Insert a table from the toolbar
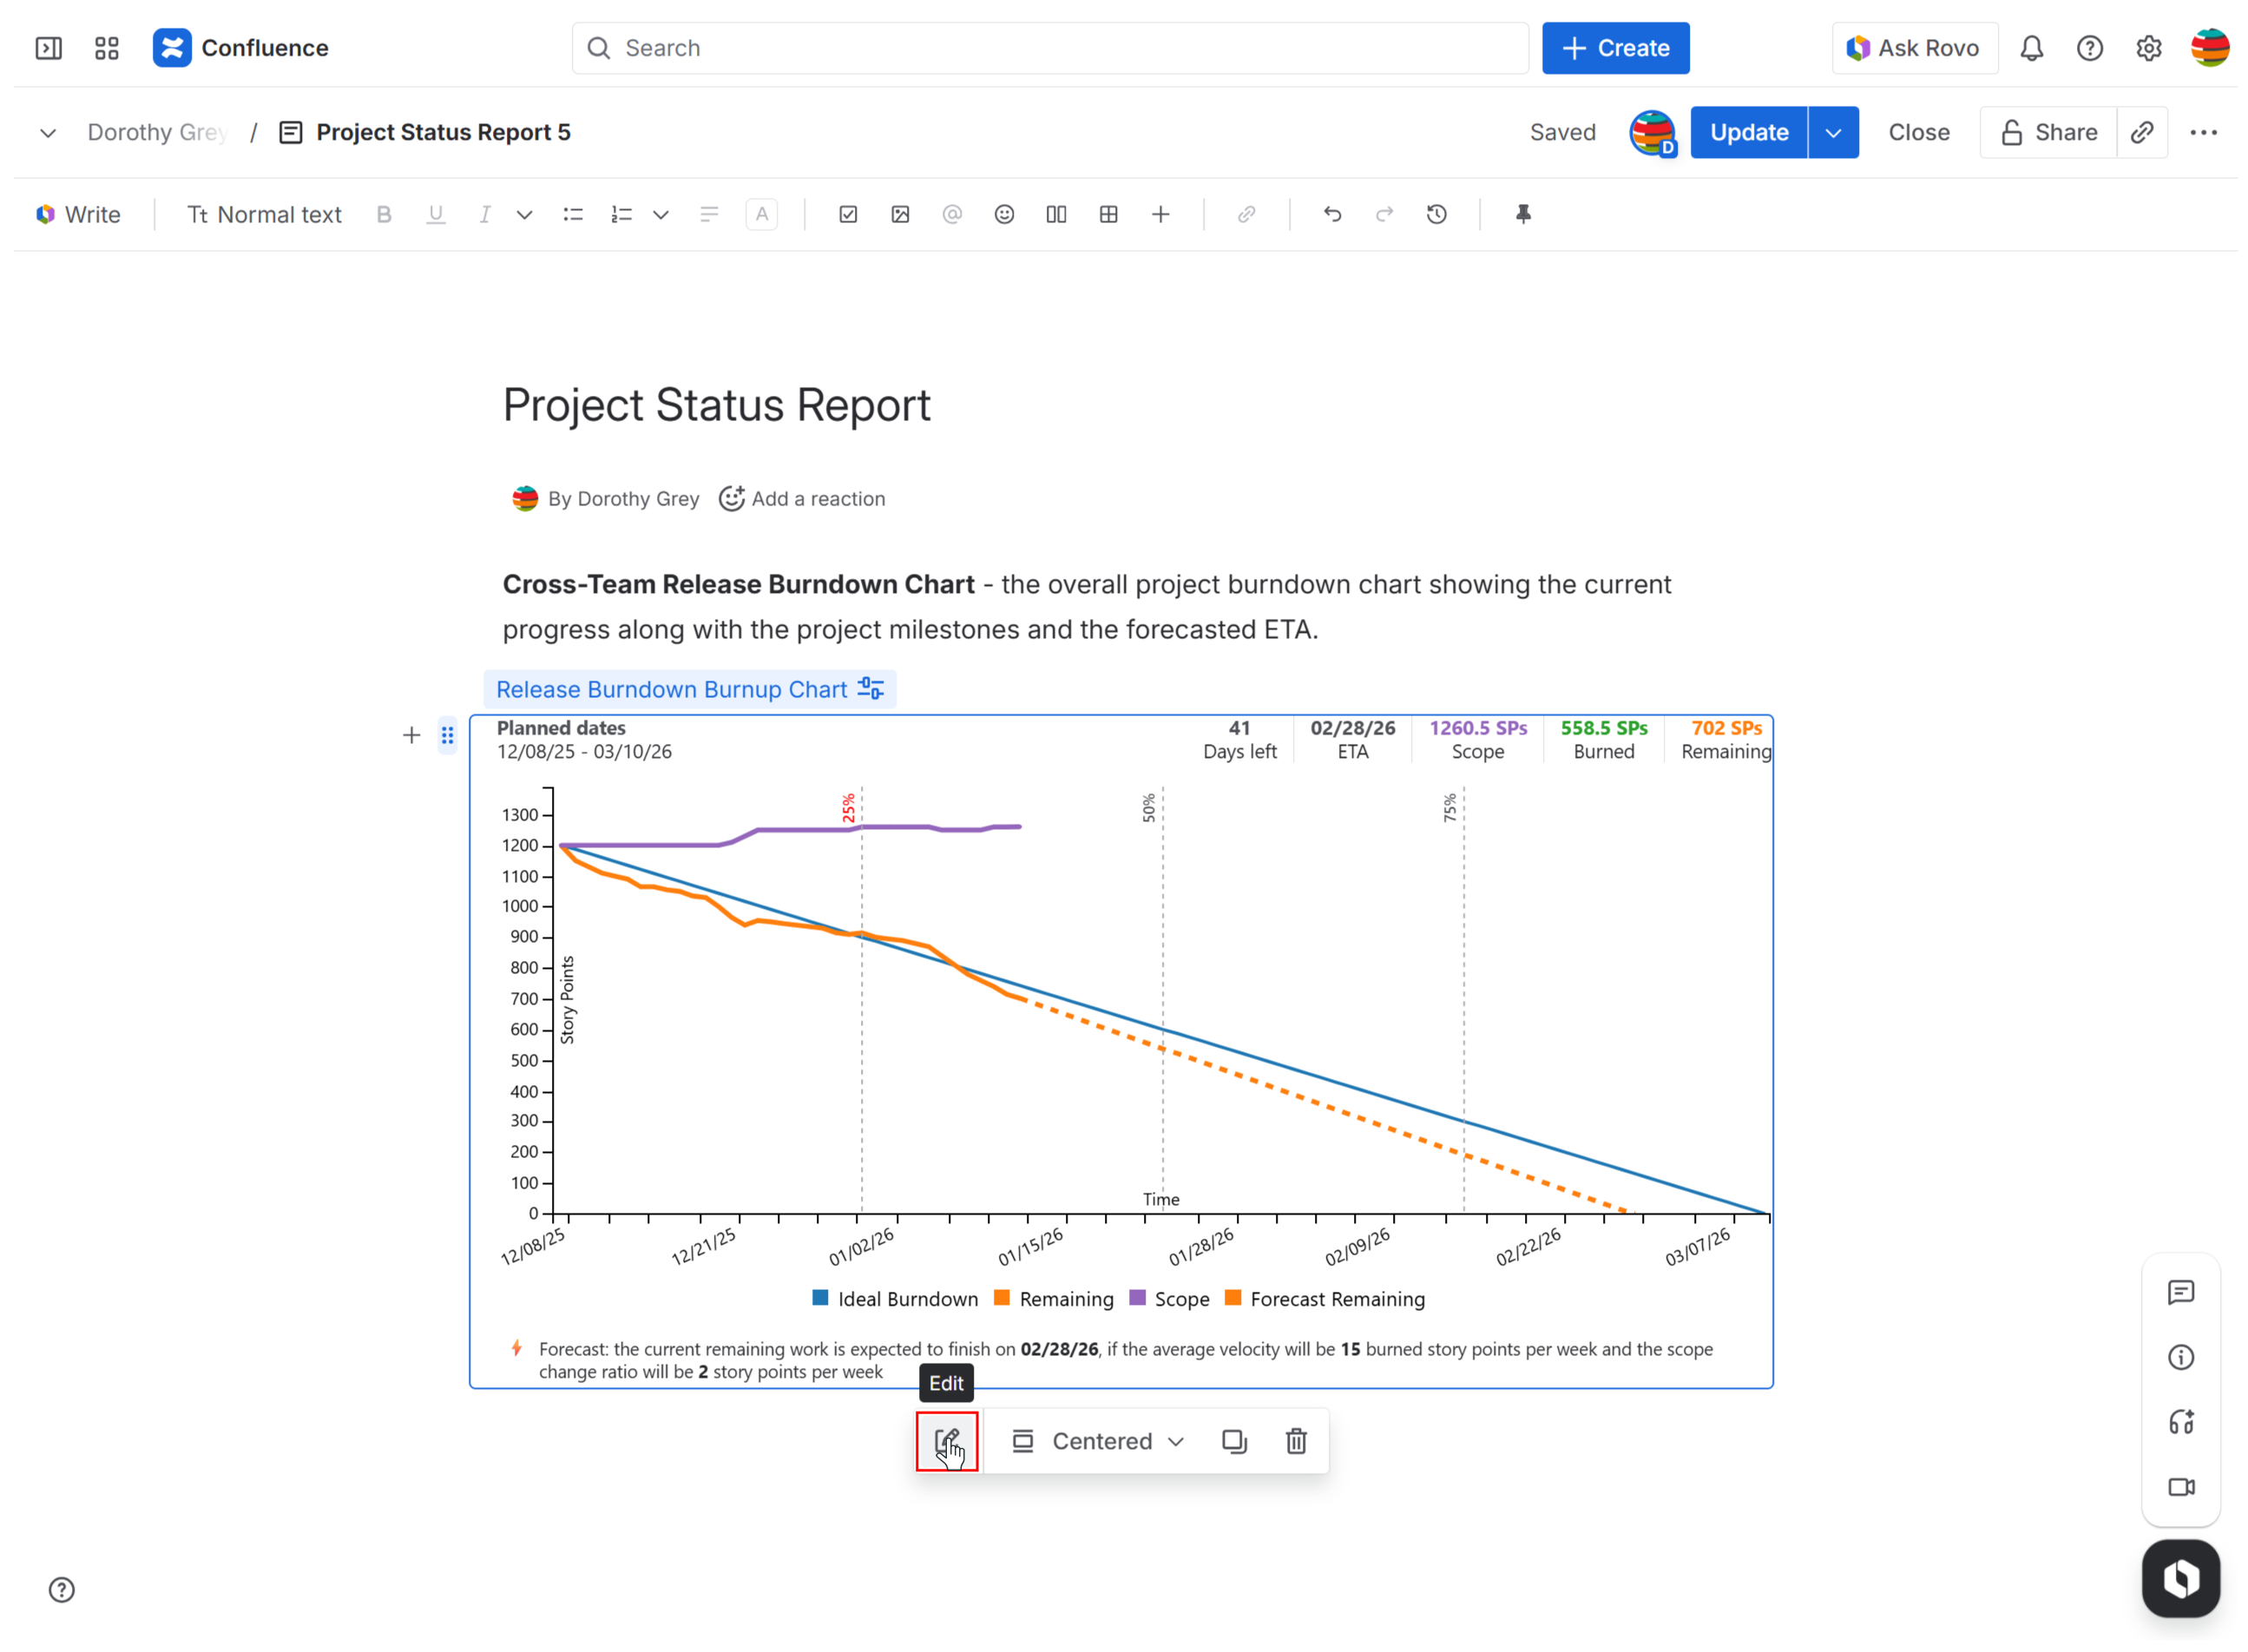 pos(1108,214)
